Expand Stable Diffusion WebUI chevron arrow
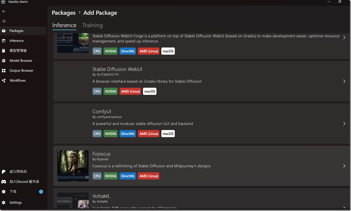Screen dimensions: 351x211 point(344,81)
